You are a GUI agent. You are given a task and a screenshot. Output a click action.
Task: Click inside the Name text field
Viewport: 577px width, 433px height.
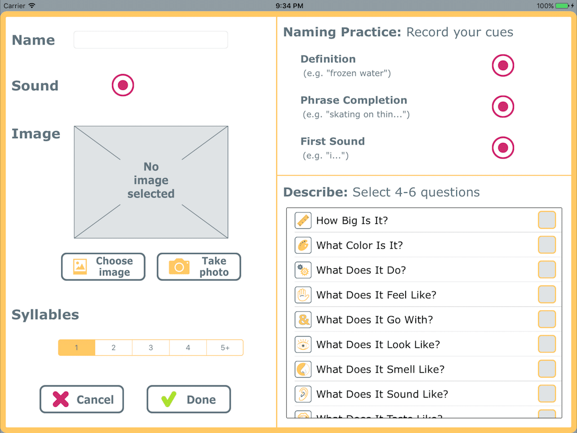coord(150,39)
